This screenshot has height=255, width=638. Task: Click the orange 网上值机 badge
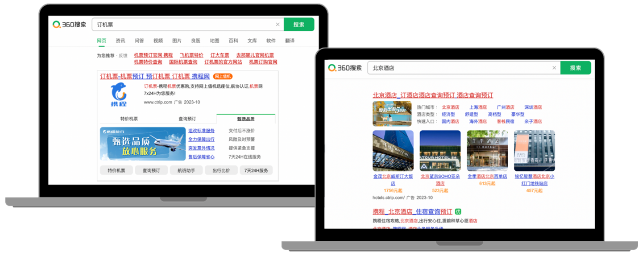click(223, 76)
